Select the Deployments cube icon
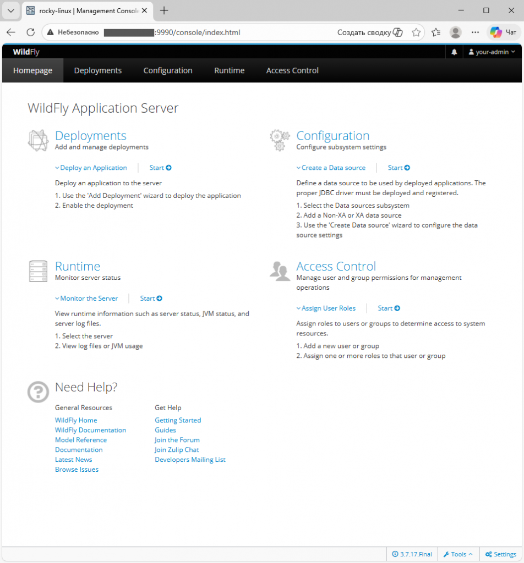524x563 pixels. [37, 140]
